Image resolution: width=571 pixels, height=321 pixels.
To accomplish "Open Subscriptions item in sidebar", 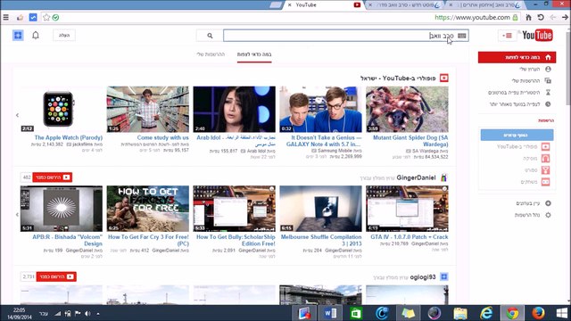I will click(x=525, y=80).
